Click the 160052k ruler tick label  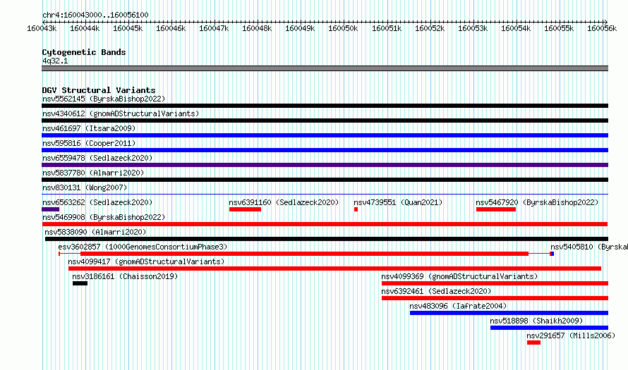click(430, 28)
